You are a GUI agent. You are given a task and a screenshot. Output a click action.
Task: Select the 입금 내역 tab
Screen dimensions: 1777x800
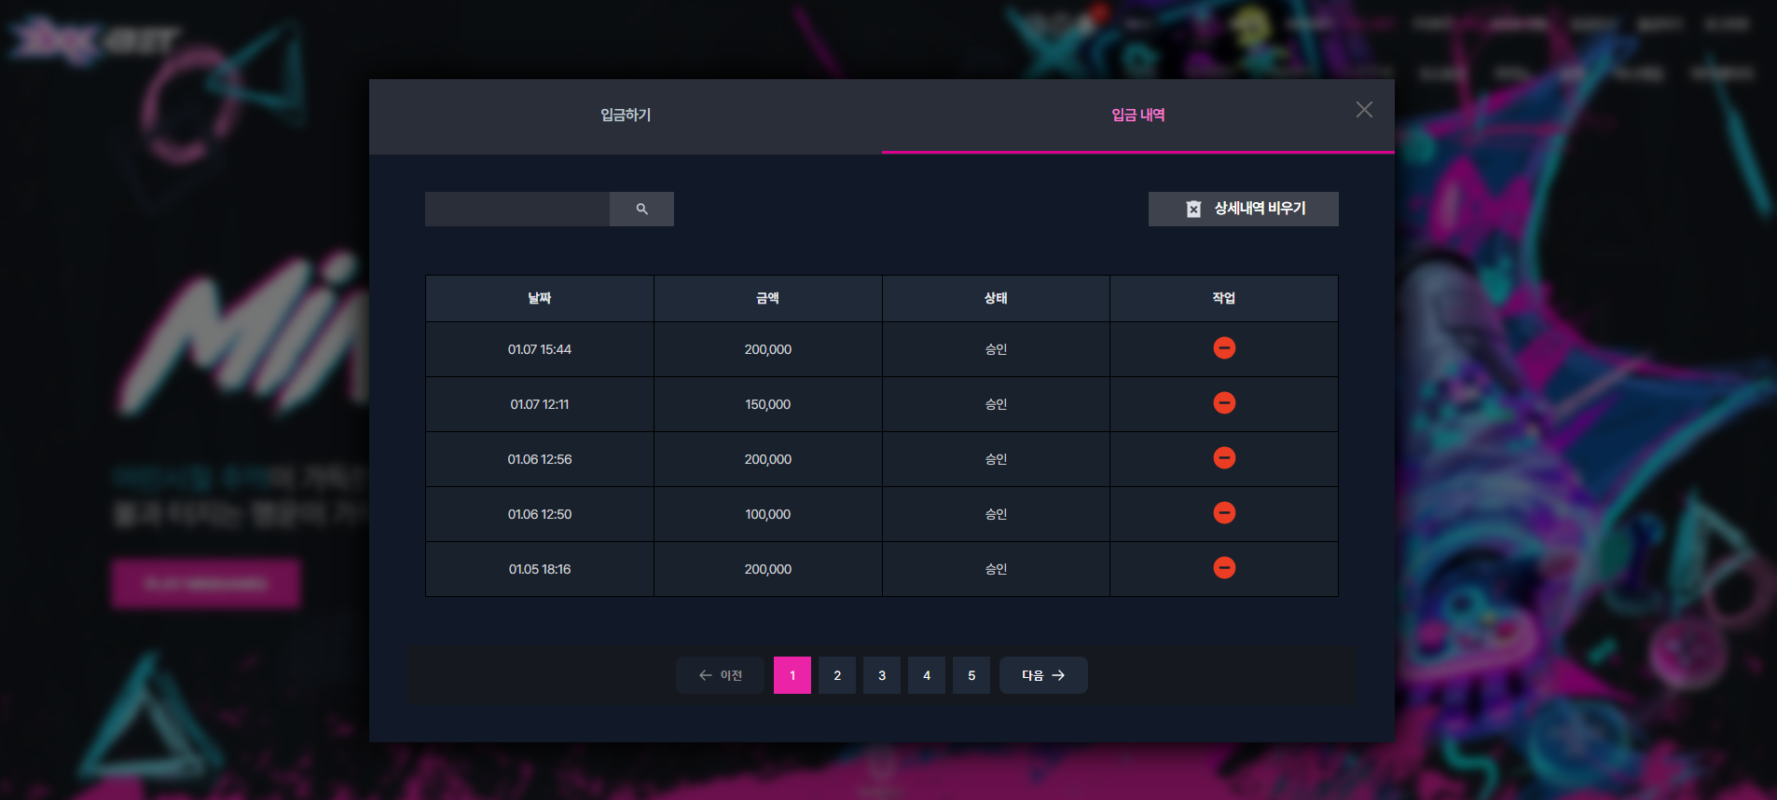click(1138, 115)
